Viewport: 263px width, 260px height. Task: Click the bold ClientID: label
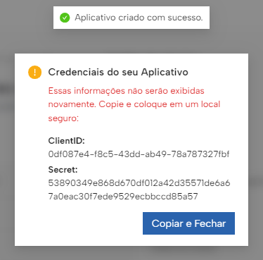66,141
